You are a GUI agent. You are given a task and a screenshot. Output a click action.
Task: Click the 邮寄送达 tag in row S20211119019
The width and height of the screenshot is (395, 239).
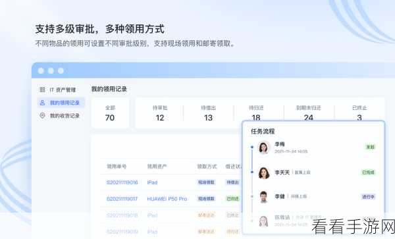[206, 232]
